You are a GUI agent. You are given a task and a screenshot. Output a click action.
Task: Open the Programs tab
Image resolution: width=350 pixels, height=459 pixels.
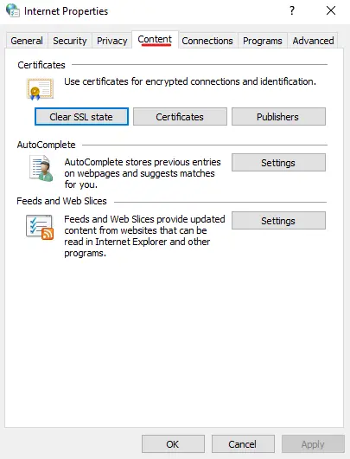click(263, 41)
